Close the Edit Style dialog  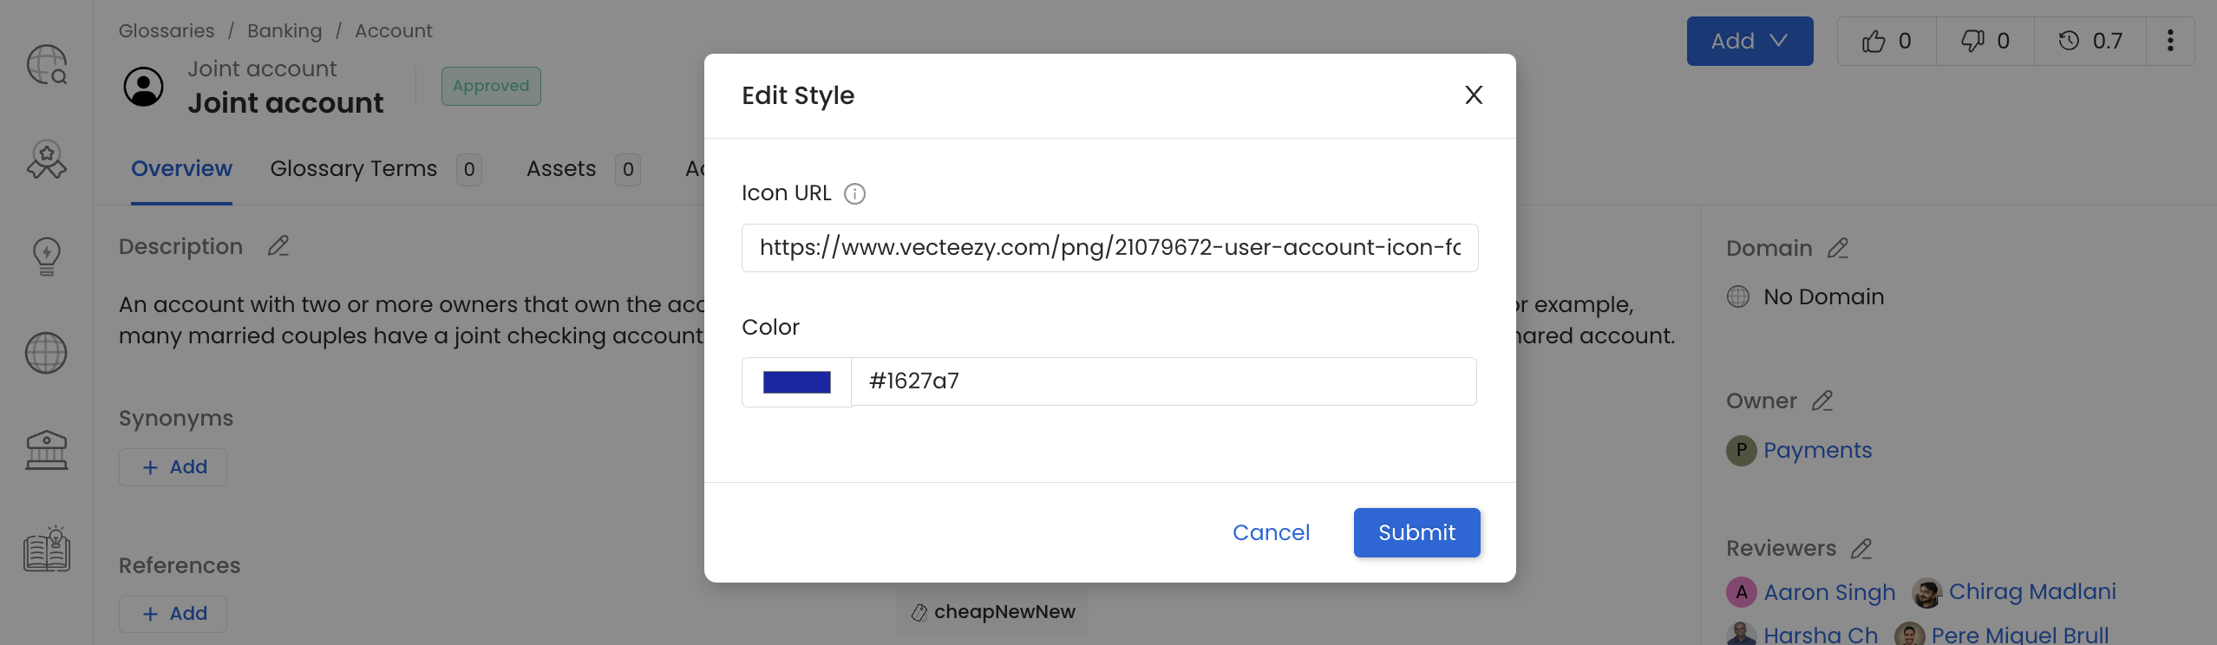[1474, 95]
